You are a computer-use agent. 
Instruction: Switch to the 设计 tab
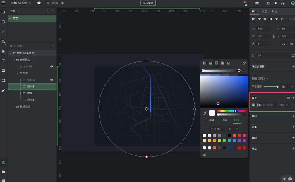click(x=254, y=11)
